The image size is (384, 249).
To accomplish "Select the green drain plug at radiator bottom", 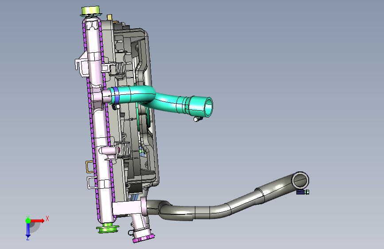I will [108, 228].
